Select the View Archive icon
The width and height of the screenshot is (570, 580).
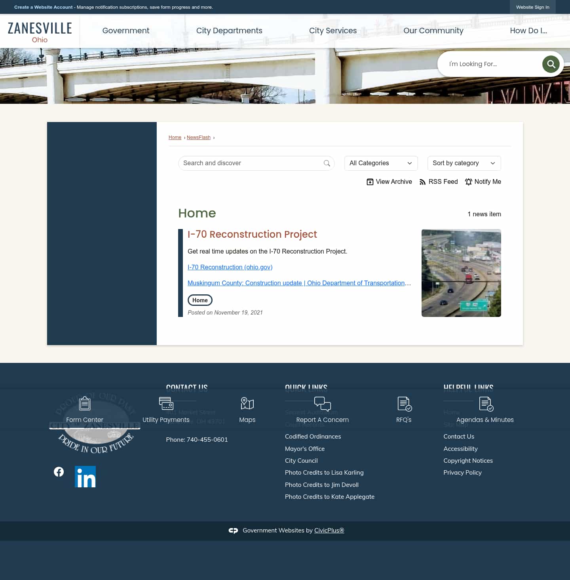370,181
